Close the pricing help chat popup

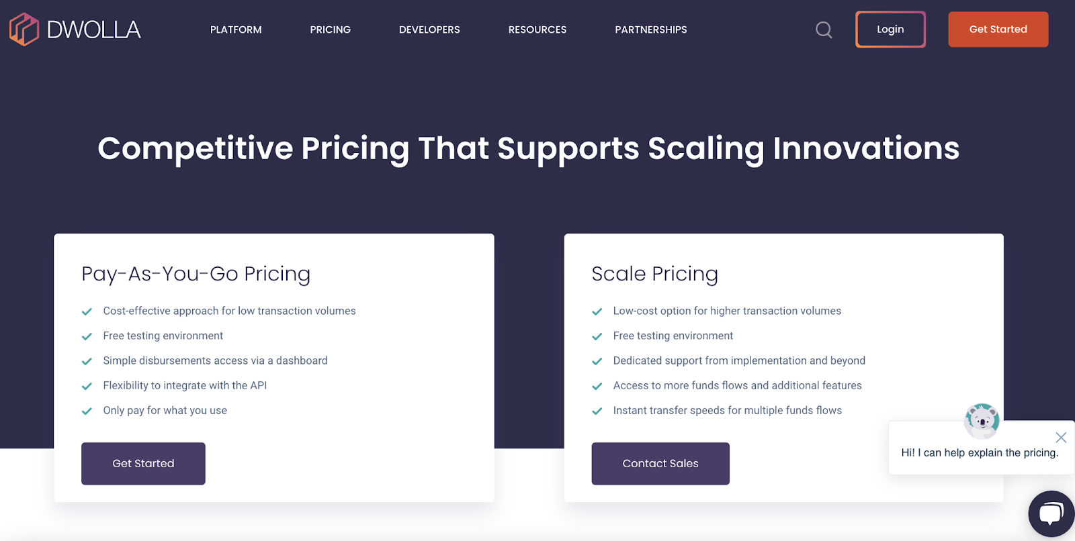click(1061, 438)
